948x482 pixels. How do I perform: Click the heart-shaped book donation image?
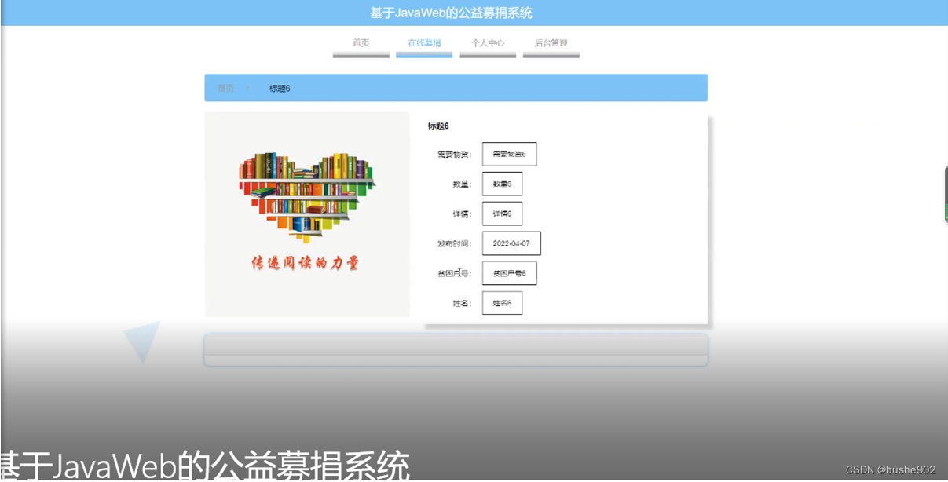click(x=306, y=213)
